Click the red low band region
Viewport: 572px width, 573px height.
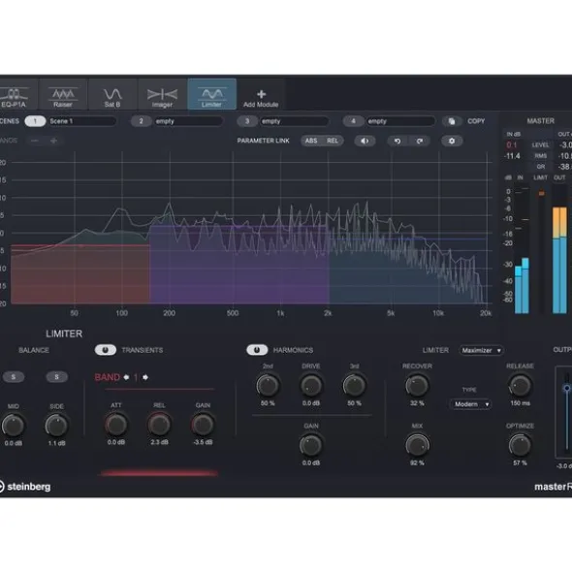(80, 274)
